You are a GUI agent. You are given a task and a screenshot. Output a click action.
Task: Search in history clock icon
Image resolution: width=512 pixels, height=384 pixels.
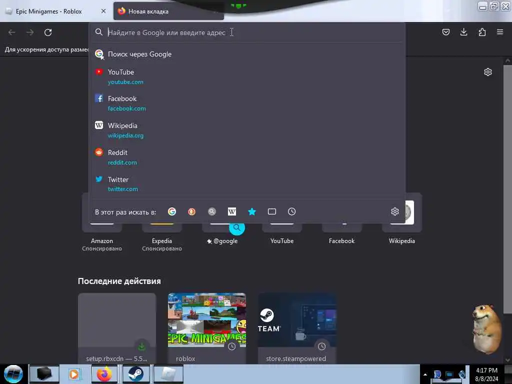(291, 211)
